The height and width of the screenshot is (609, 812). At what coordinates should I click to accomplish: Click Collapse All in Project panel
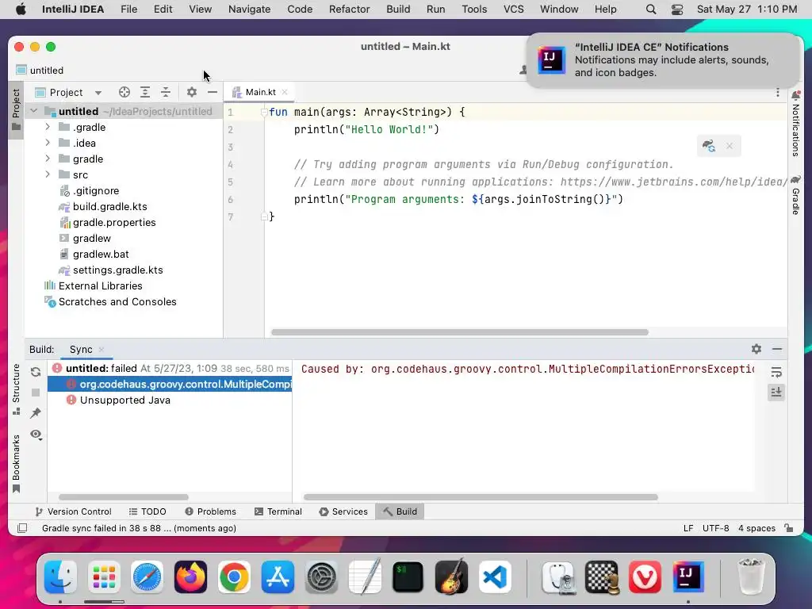[x=166, y=92]
